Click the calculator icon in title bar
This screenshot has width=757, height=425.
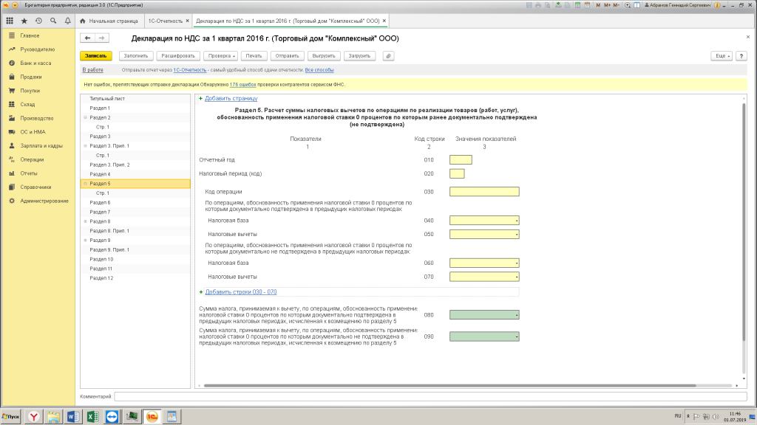point(577,5)
